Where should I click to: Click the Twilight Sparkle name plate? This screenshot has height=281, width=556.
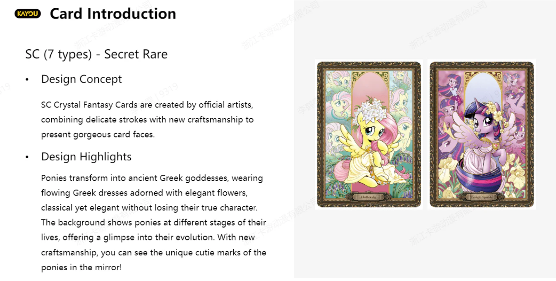[x=482, y=197]
